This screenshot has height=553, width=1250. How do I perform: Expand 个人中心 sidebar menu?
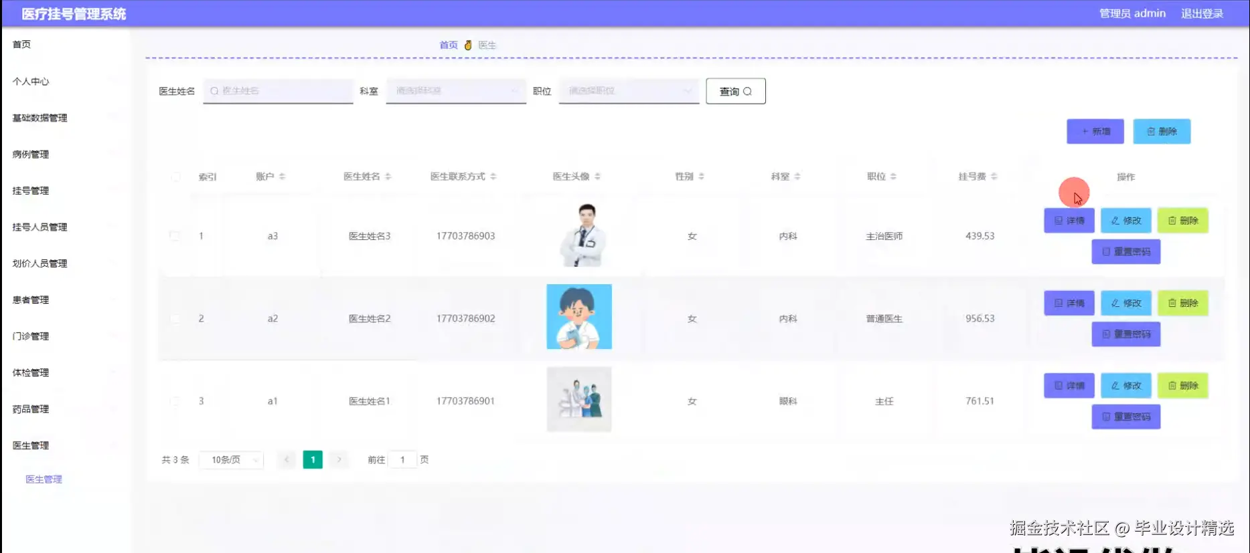pos(64,82)
